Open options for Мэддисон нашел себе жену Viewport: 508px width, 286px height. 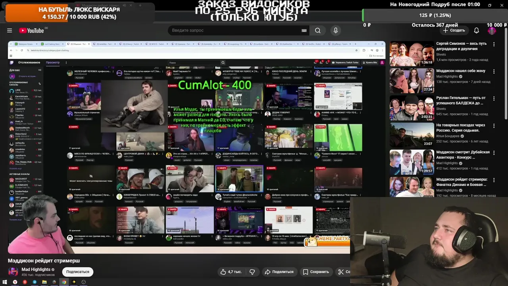494,71
